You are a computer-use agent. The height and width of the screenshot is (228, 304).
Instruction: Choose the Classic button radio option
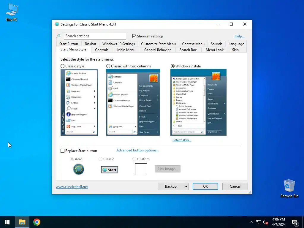click(100, 159)
